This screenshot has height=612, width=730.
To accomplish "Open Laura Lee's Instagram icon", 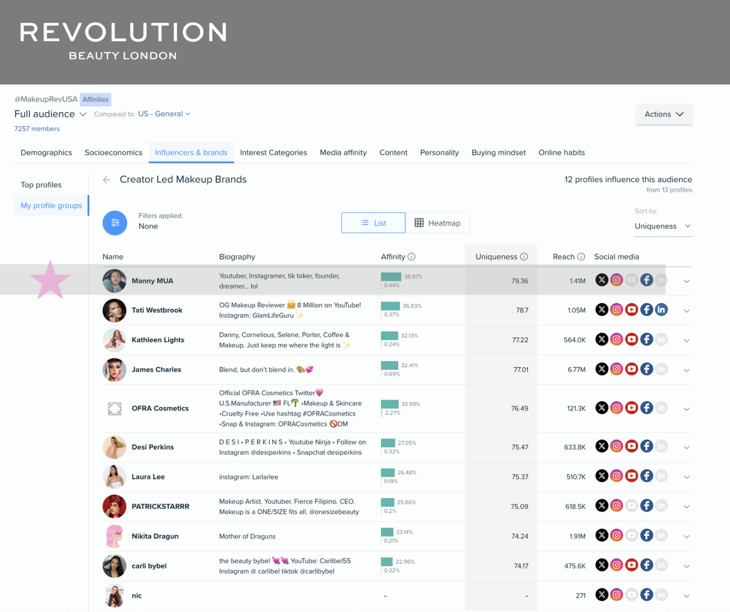I will [x=616, y=476].
